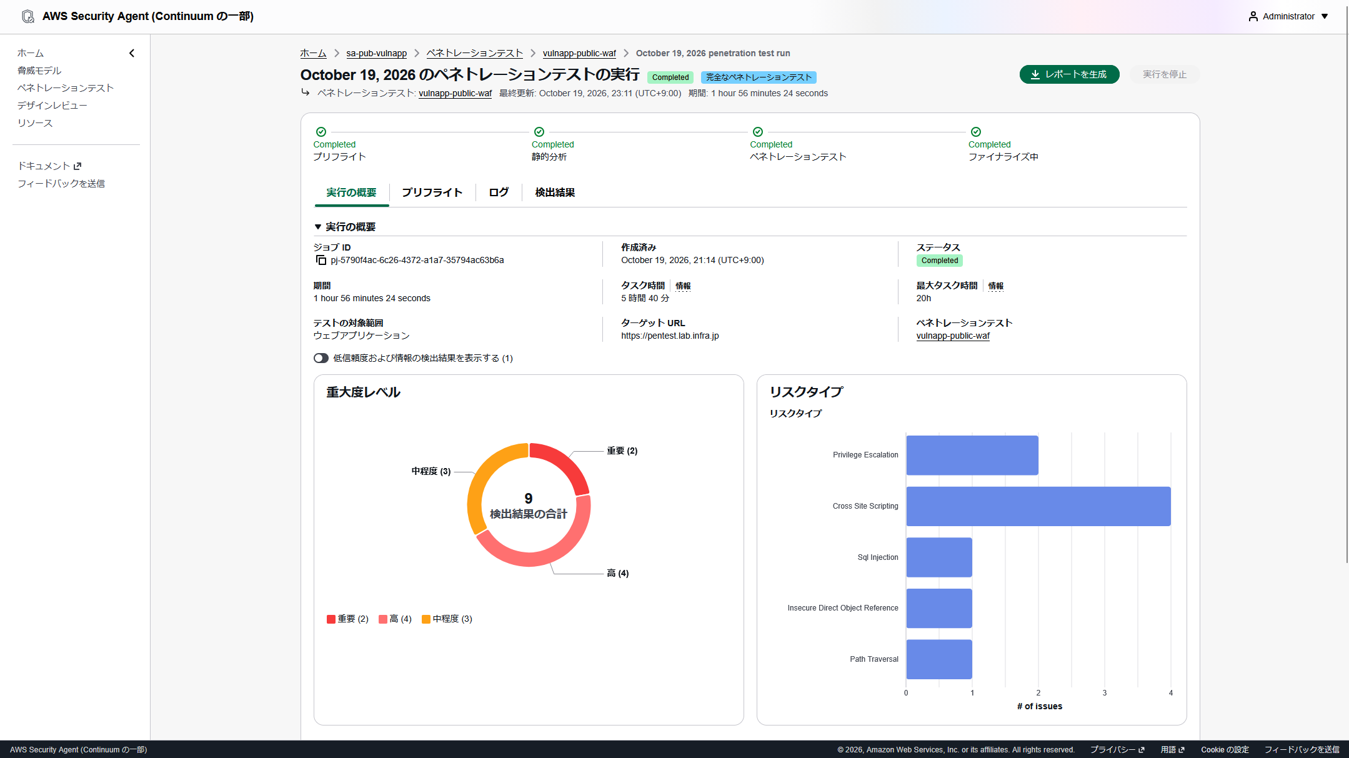Switch to the 実行の概要 tab
This screenshot has height=758, width=1349.
351,192
